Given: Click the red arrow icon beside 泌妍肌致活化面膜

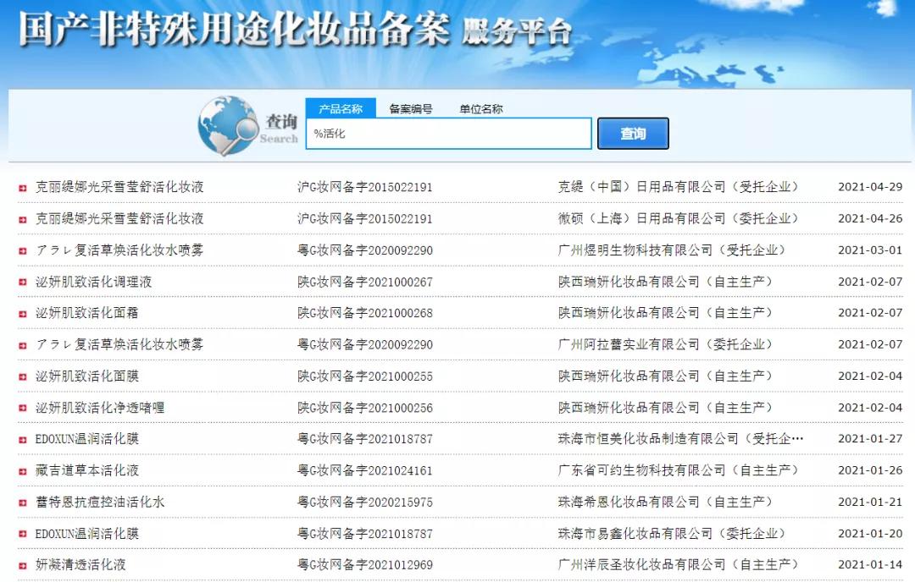Looking at the screenshot, I should coord(21,375).
